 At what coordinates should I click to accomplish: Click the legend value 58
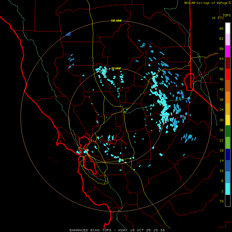click(221, 49)
